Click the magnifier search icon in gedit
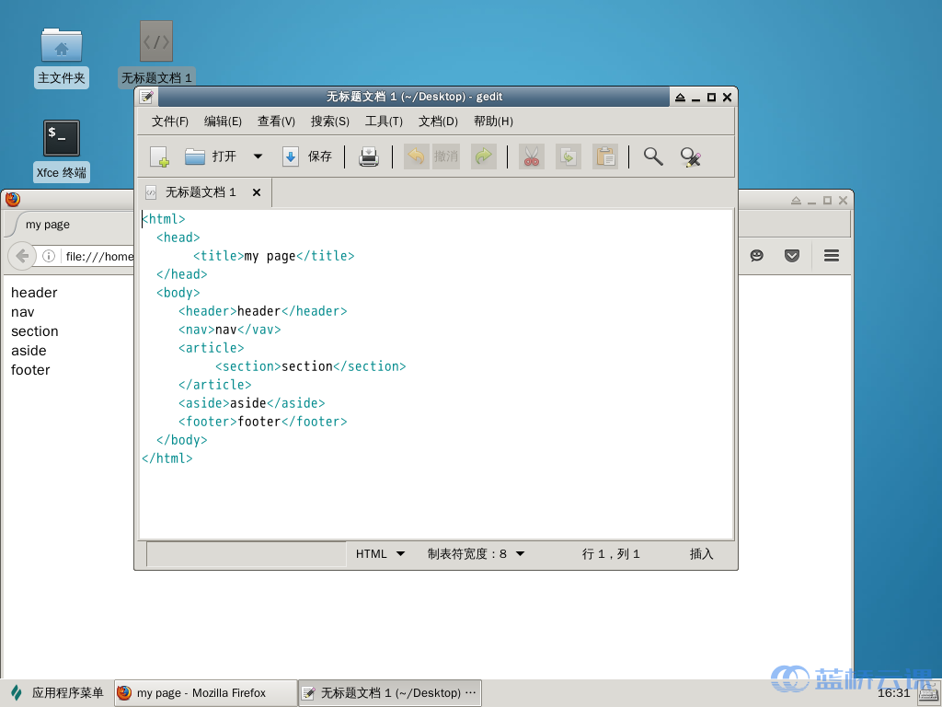The image size is (942, 707). point(653,156)
